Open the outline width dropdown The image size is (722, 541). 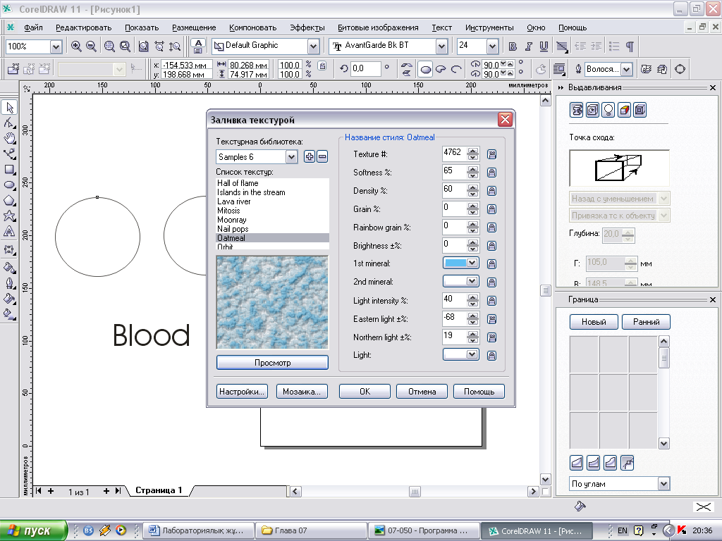[626, 70]
